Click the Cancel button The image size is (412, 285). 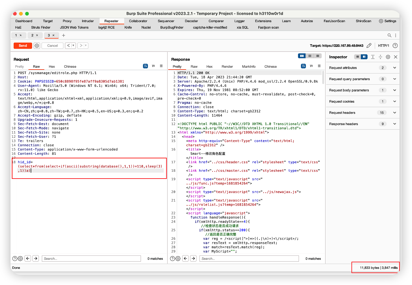(x=53, y=45)
